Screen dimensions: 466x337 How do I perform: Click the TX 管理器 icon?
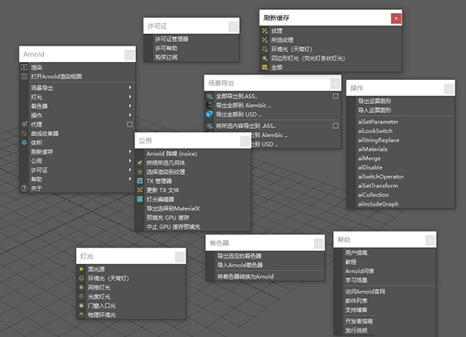point(139,181)
